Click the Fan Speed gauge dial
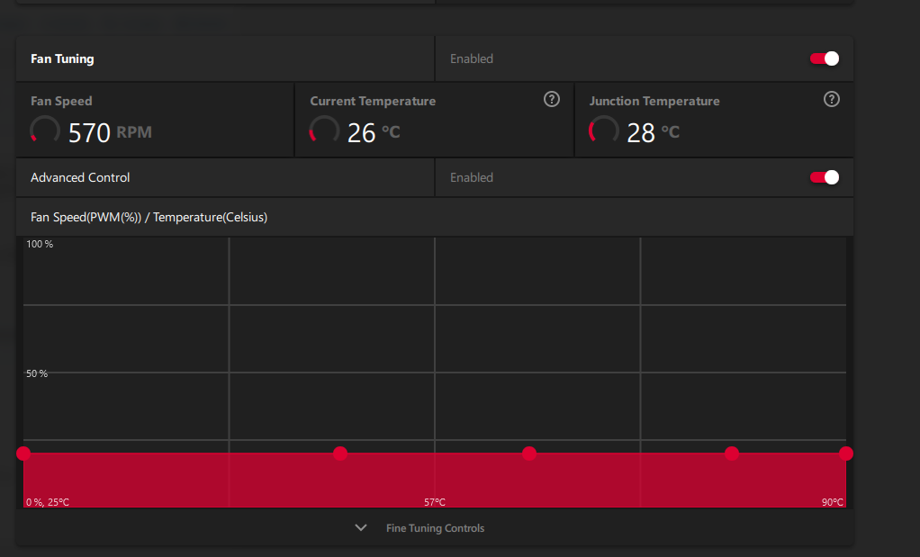The height and width of the screenshot is (557, 920). 45,130
